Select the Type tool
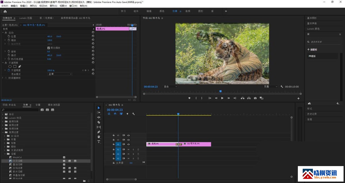This screenshot has width=345, height=183. click(x=99, y=142)
